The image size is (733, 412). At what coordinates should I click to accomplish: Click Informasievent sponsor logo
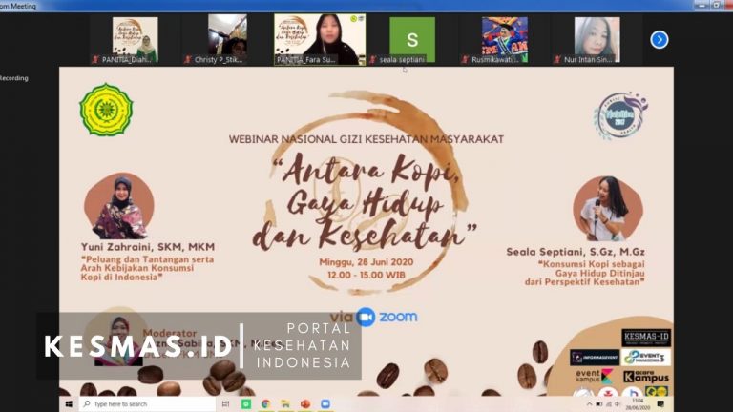click(x=595, y=358)
